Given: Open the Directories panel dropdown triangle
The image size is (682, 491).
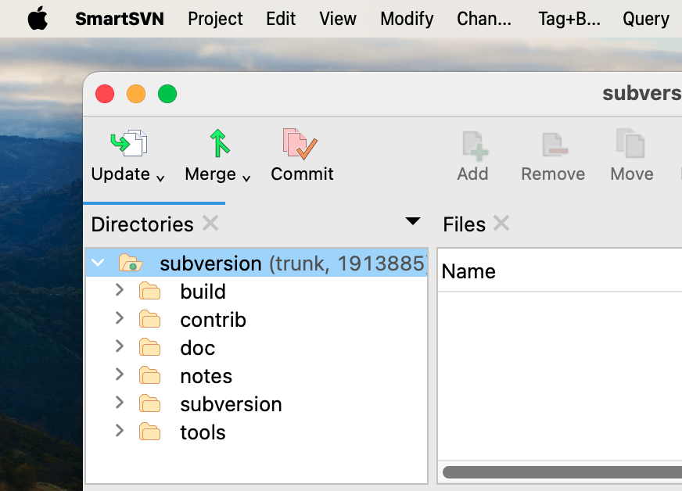Looking at the screenshot, I should [x=412, y=221].
